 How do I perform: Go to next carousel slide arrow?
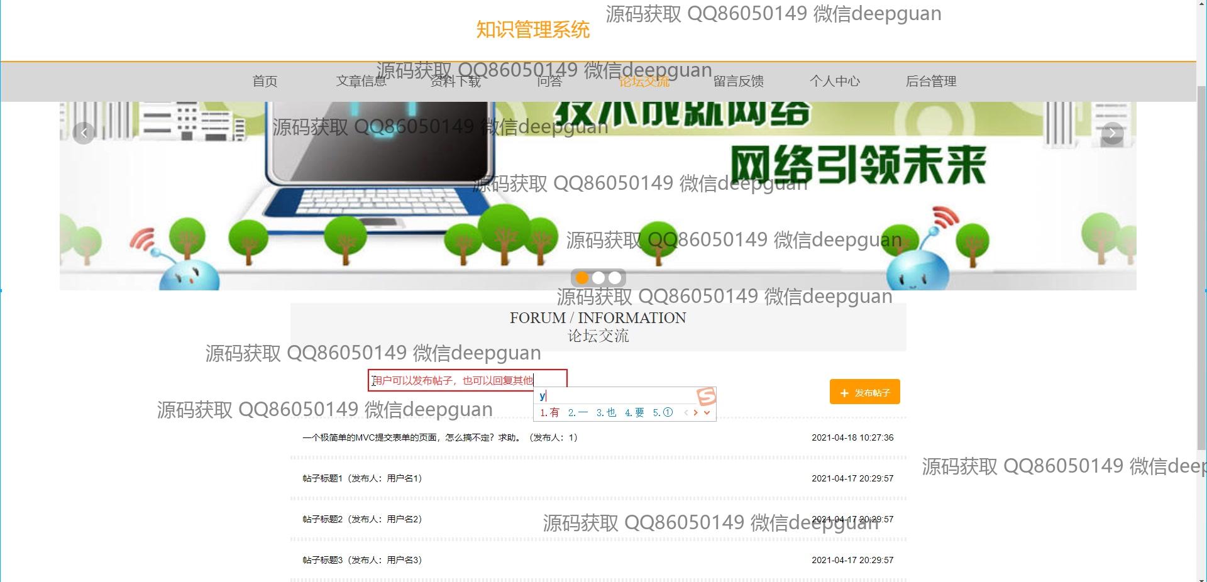click(x=1112, y=133)
